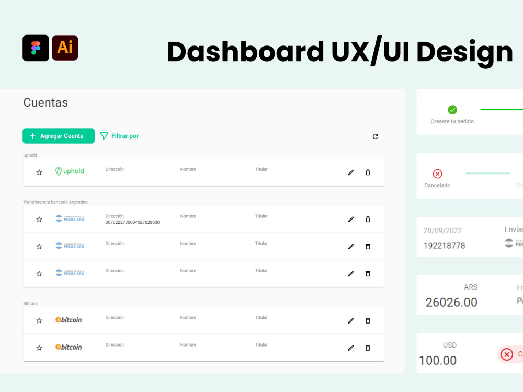Click the red X icon beside USD 100.00
Image resolution: width=523 pixels, height=392 pixels.
507,354
